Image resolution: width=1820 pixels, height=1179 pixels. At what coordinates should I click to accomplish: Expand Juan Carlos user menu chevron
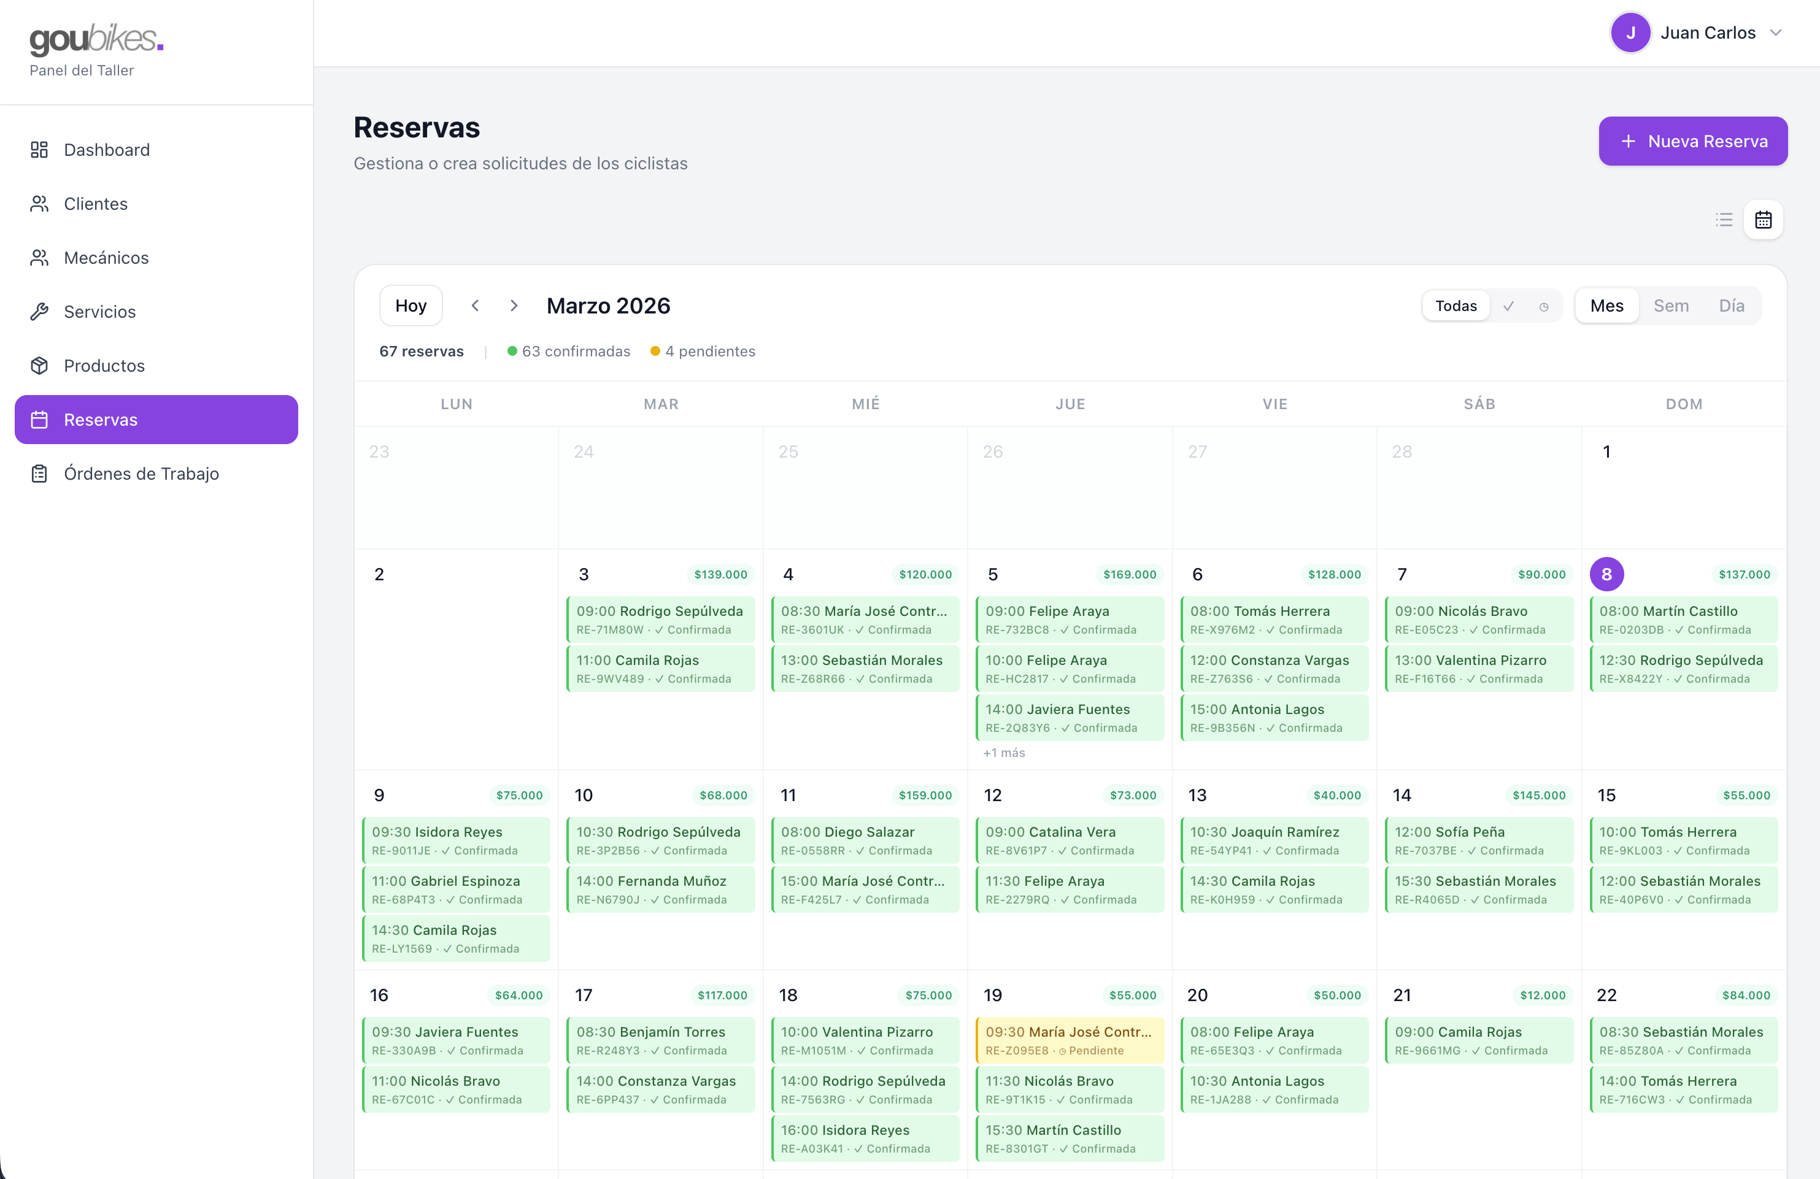click(x=1776, y=33)
